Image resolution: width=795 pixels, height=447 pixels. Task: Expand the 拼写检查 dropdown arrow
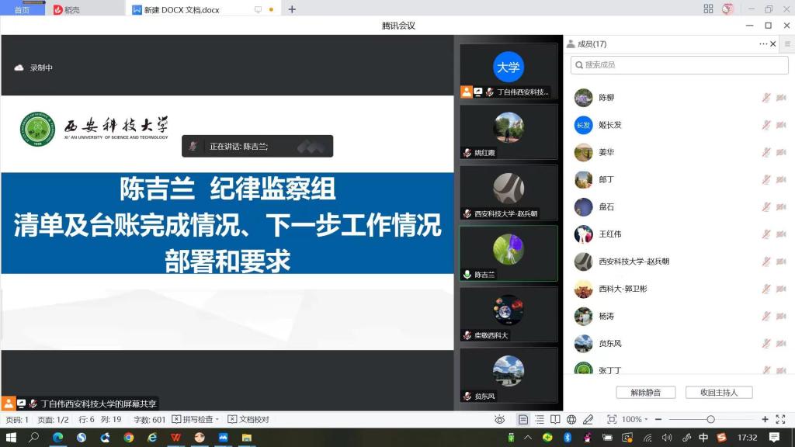[x=217, y=420]
